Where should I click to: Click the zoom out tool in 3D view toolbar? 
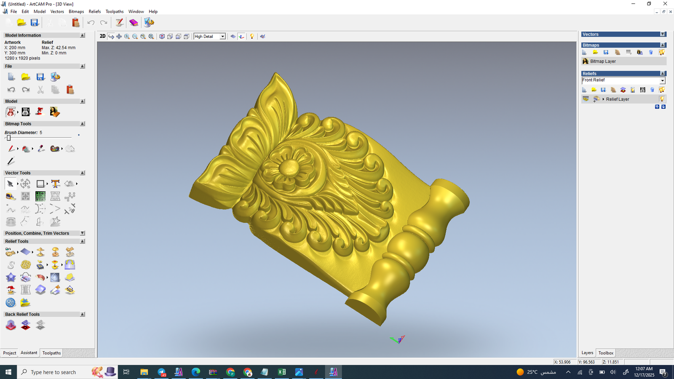[135, 37]
